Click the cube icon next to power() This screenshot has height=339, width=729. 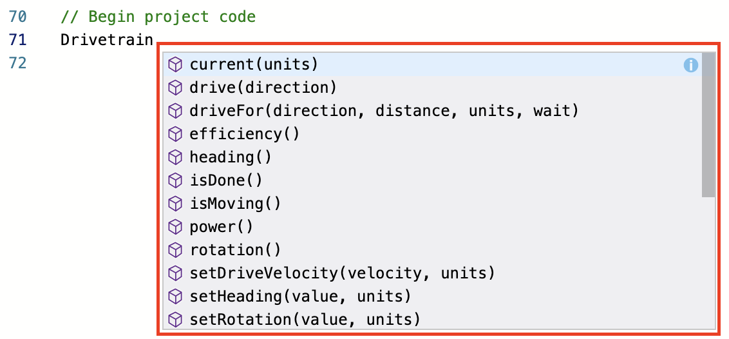[x=175, y=227]
